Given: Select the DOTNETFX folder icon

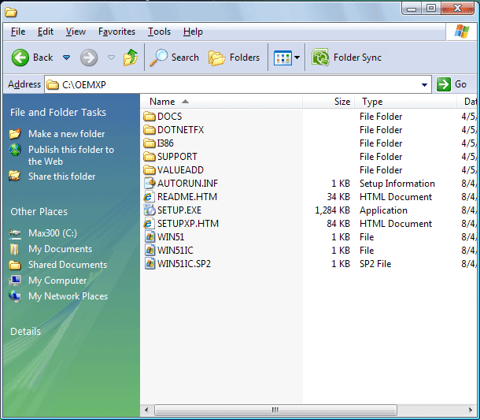Looking at the screenshot, I should click(x=150, y=130).
